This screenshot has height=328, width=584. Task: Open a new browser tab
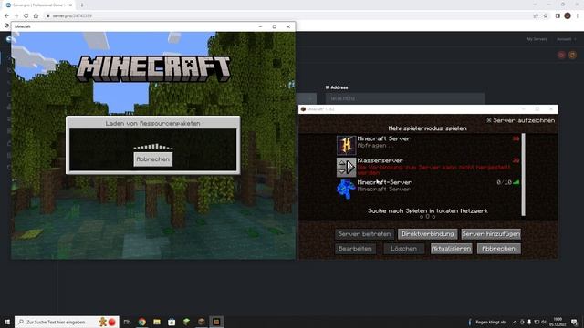coord(82,5)
